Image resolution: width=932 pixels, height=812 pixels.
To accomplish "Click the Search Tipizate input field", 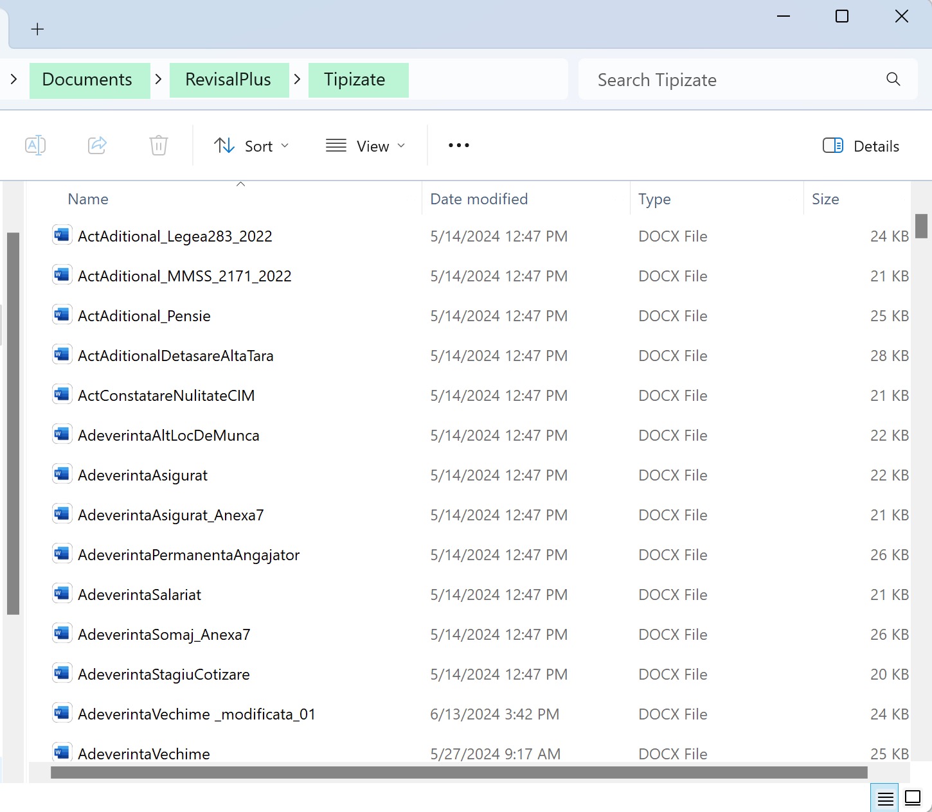I will tap(733, 80).
